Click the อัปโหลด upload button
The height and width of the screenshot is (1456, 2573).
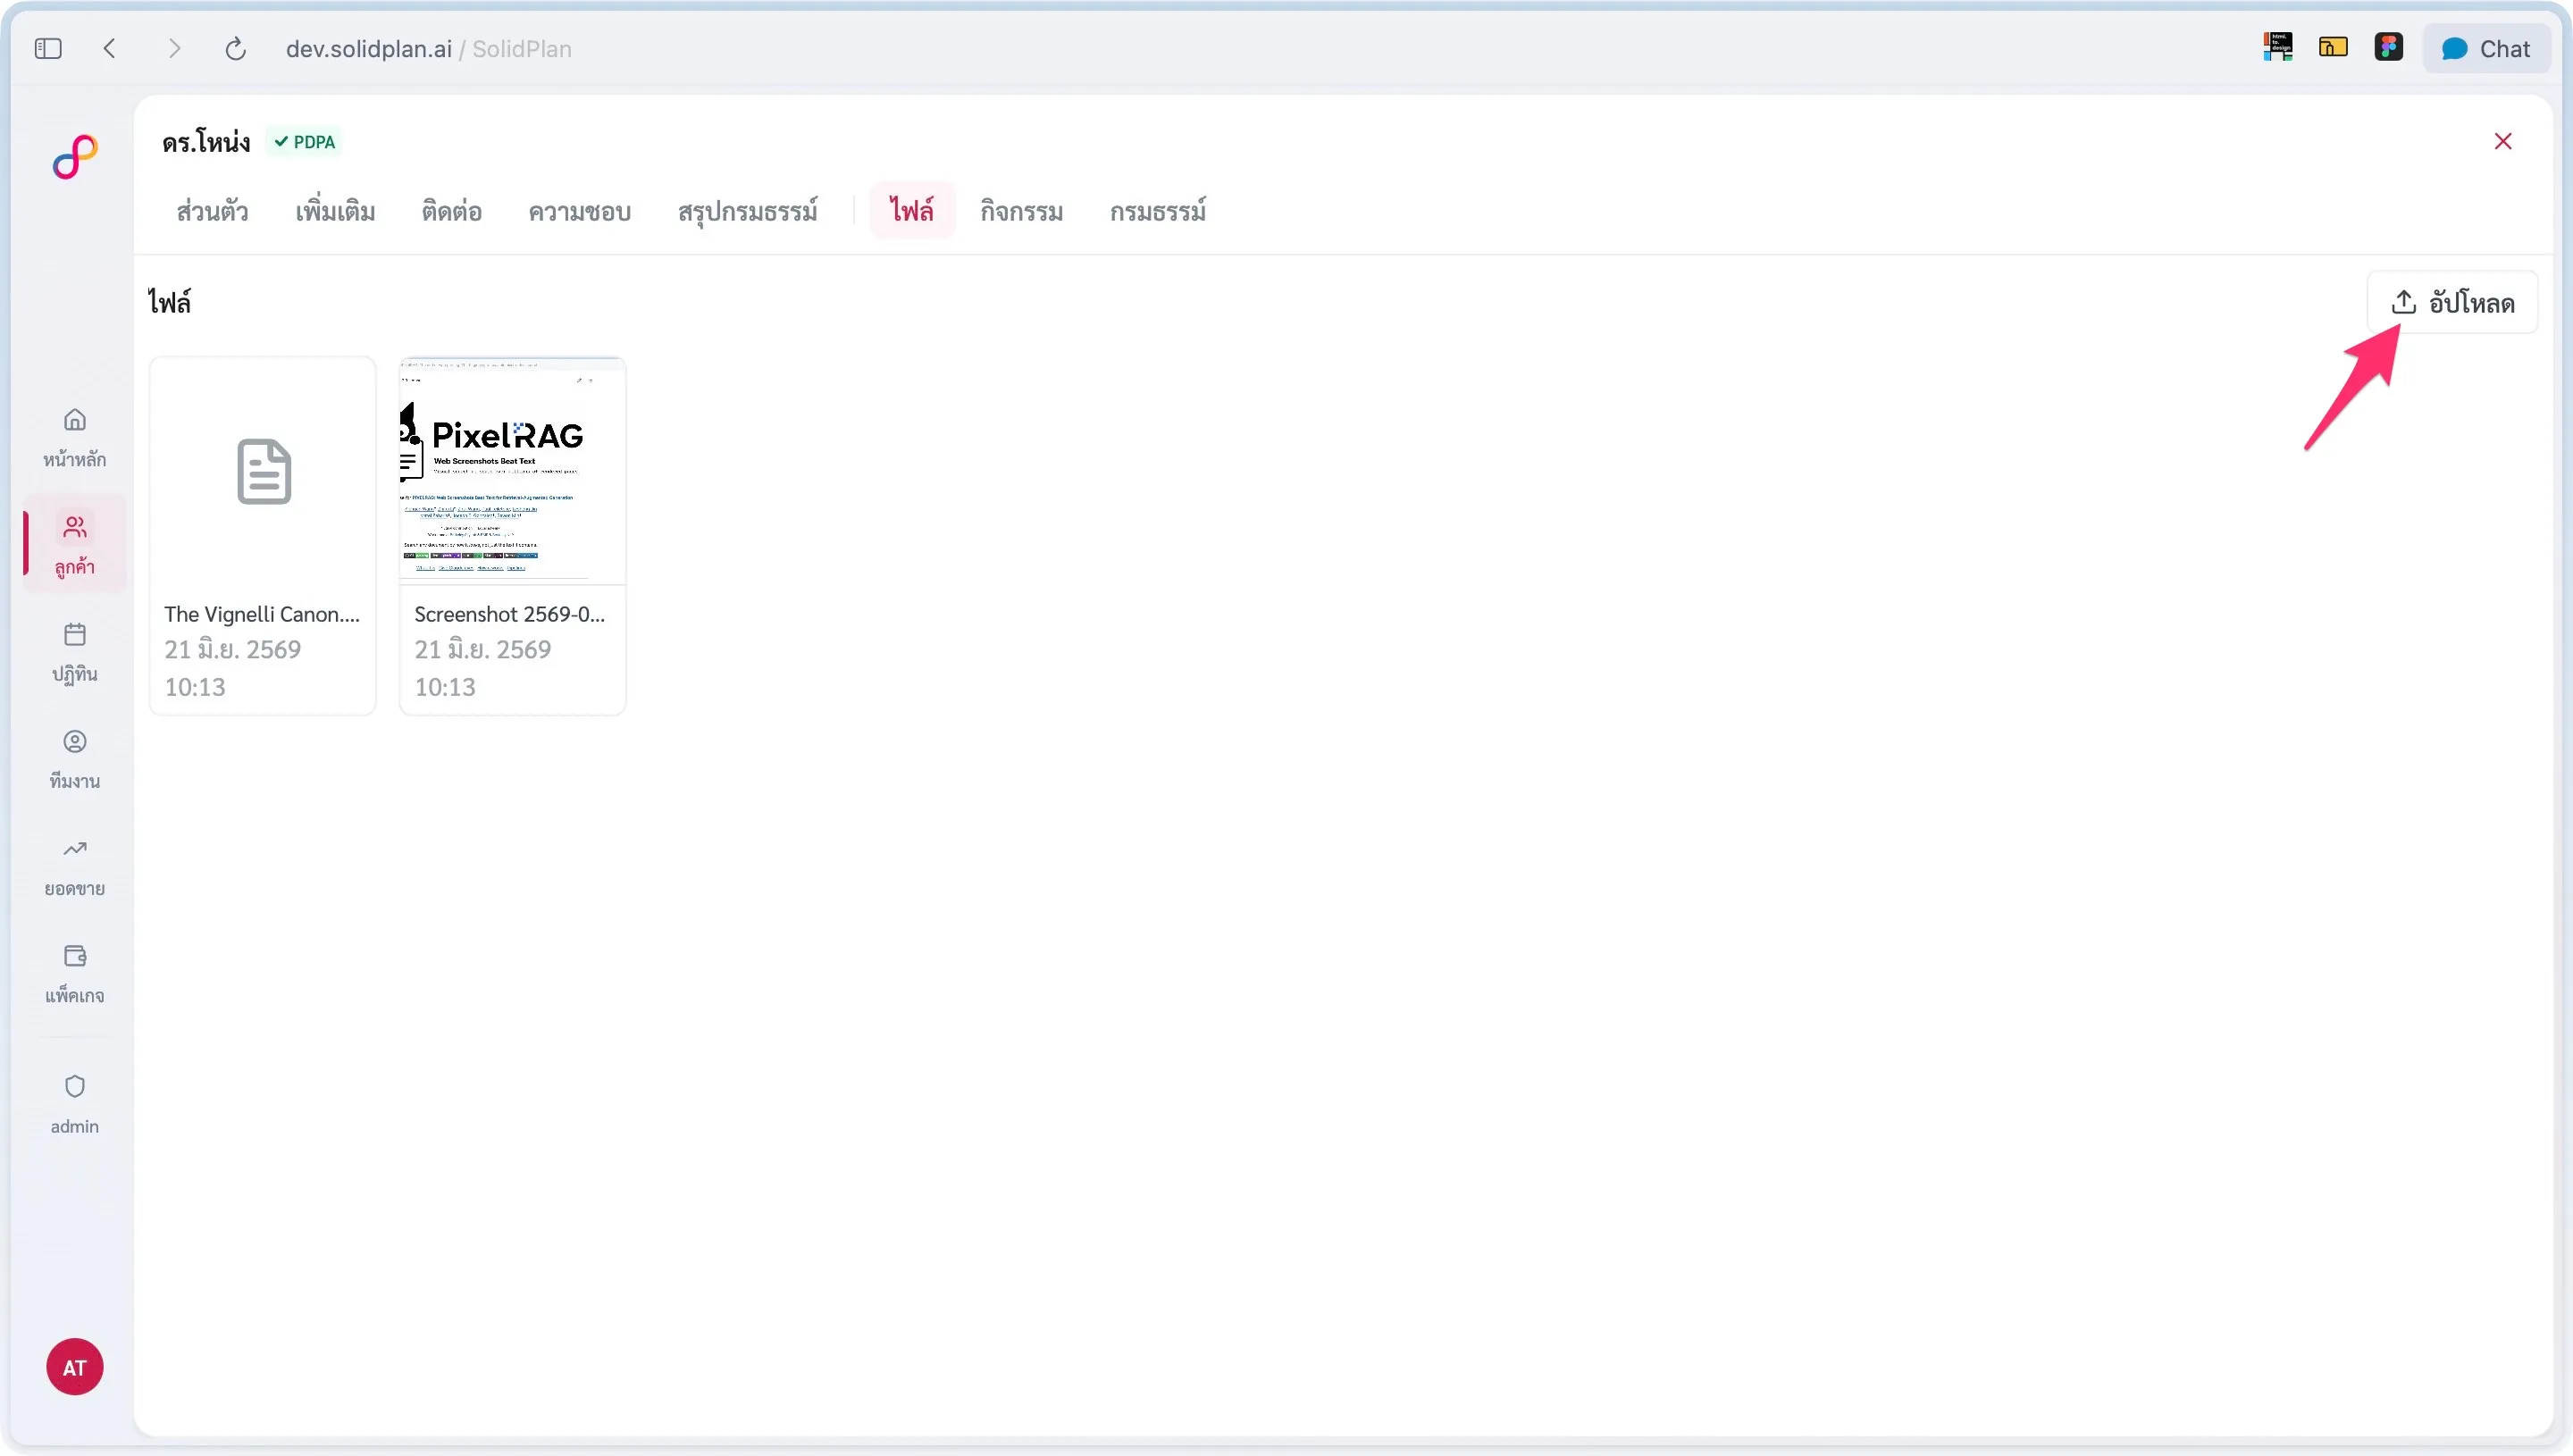(2452, 302)
